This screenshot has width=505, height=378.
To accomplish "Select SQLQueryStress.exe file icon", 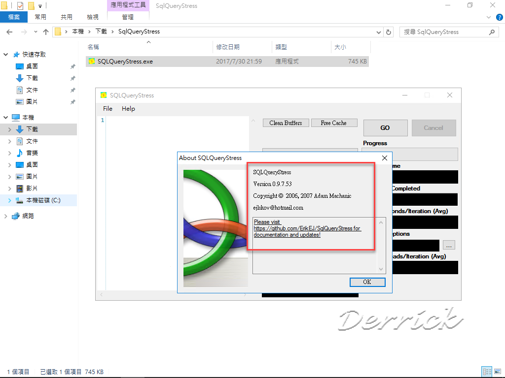I will 91,61.
